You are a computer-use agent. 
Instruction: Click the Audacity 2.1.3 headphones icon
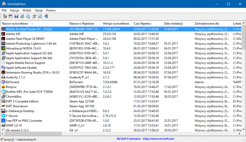[x=3, y=78]
